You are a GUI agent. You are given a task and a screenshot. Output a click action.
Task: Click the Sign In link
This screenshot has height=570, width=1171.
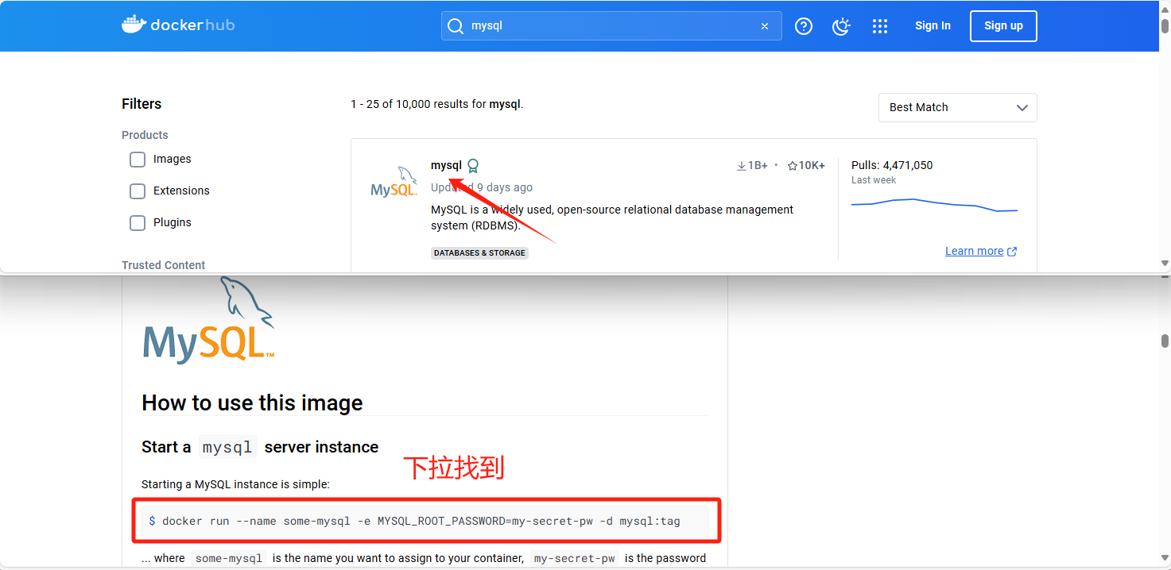coord(933,25)
